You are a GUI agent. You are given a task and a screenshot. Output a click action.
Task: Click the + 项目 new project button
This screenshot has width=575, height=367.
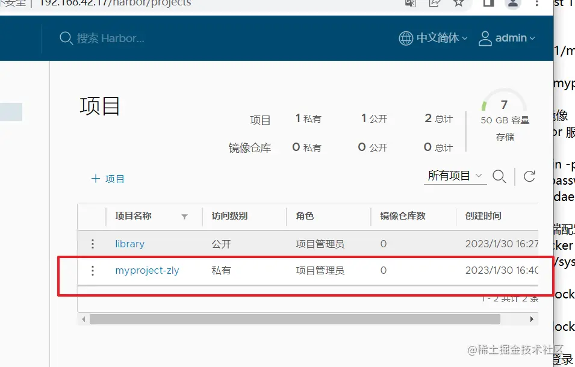[108, 179]
